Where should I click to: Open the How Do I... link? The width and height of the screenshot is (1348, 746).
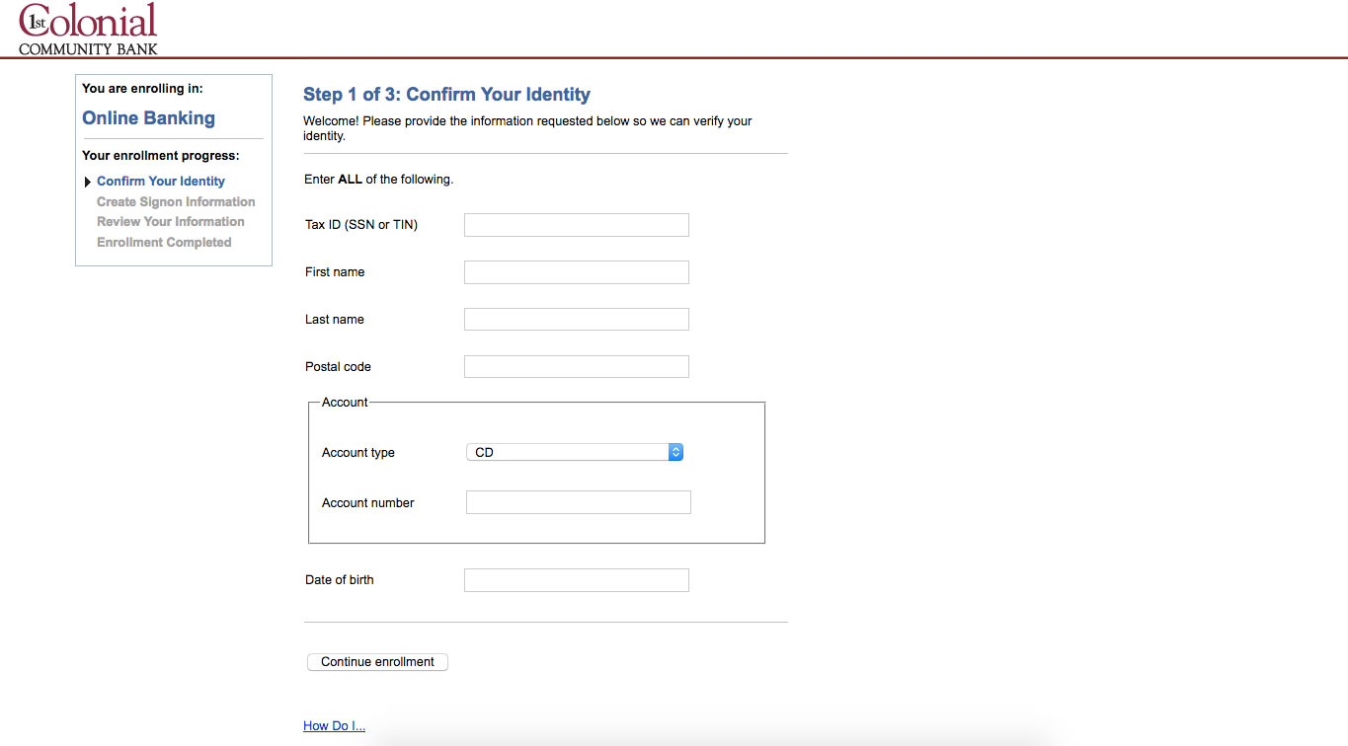(334, 726)
